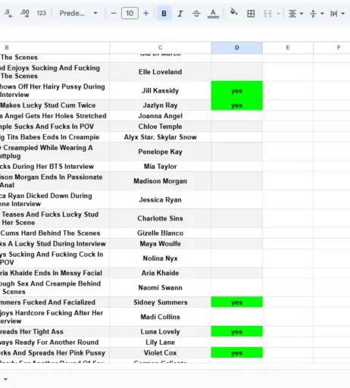Select the Violet Cox cell
The image size is (350, 388).
(x=161, y=352)
